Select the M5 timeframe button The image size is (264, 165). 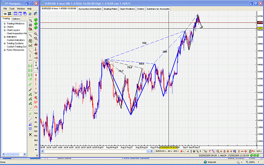pos(36,122)
